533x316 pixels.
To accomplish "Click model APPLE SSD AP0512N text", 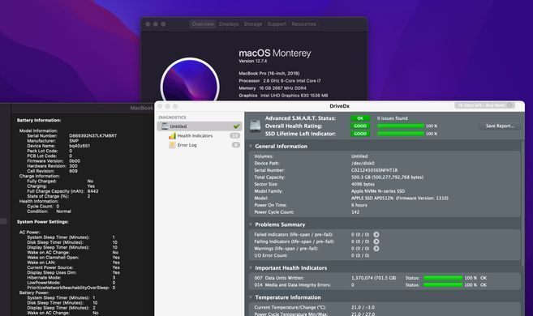I will [400, 199].
